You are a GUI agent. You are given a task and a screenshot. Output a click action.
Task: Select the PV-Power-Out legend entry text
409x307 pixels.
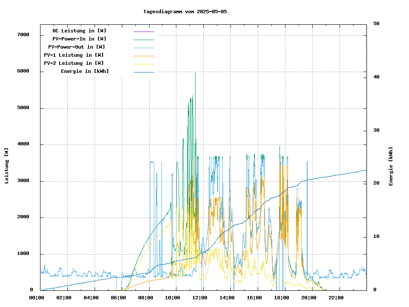tap(77, 47)
